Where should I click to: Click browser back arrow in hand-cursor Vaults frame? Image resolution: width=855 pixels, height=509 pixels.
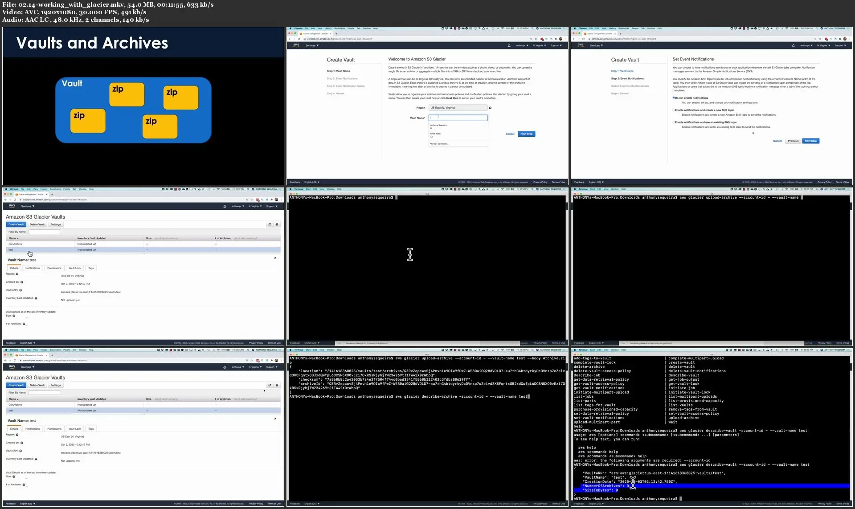pos(5,200)
